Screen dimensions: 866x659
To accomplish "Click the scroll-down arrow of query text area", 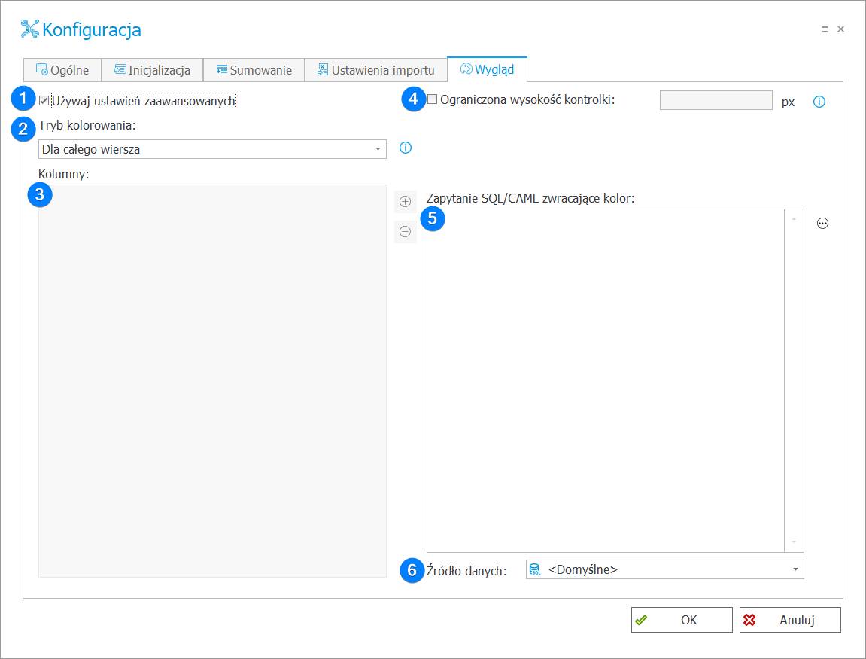I will tap(794, 542).
